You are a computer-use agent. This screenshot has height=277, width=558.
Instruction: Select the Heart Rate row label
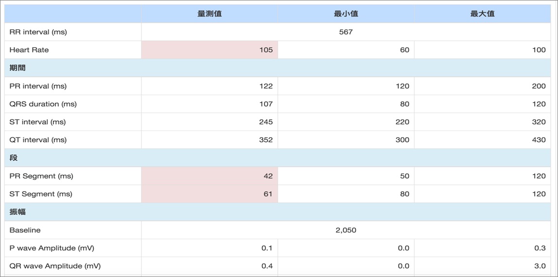[x=29, y=50]
